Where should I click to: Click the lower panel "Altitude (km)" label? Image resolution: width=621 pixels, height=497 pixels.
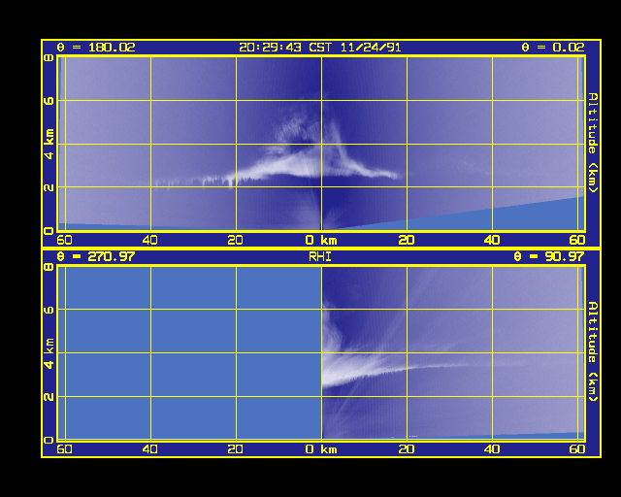click(593, 351)
